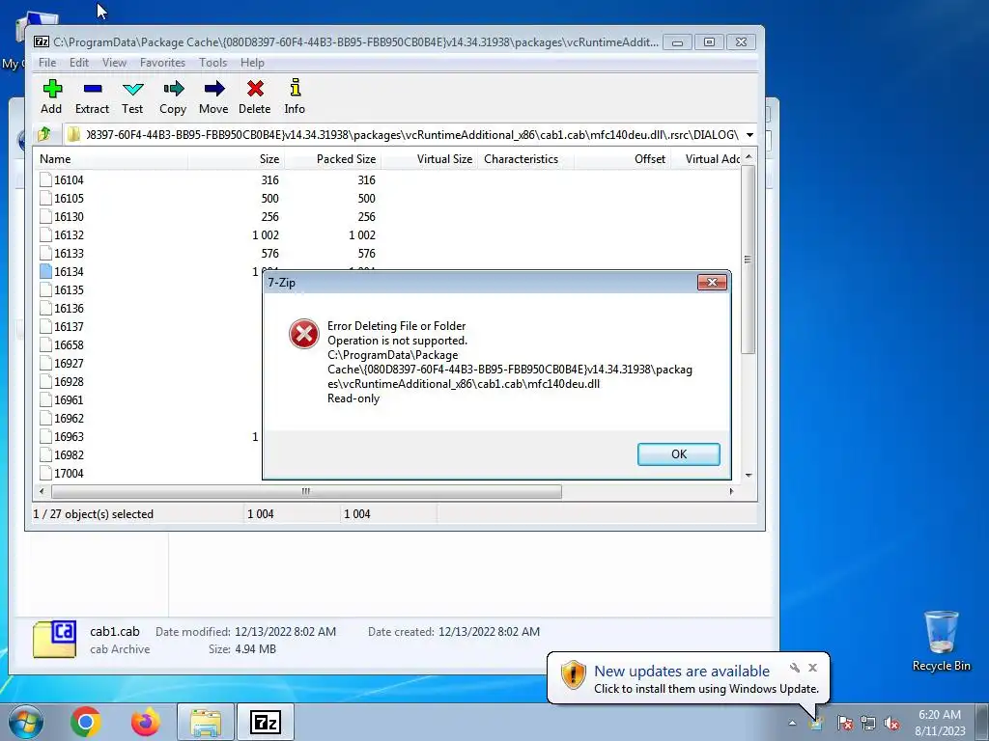Click the Action Center flag icon
Image resolution: width=989 pixels, height=741 pixels.
[845, 723]
